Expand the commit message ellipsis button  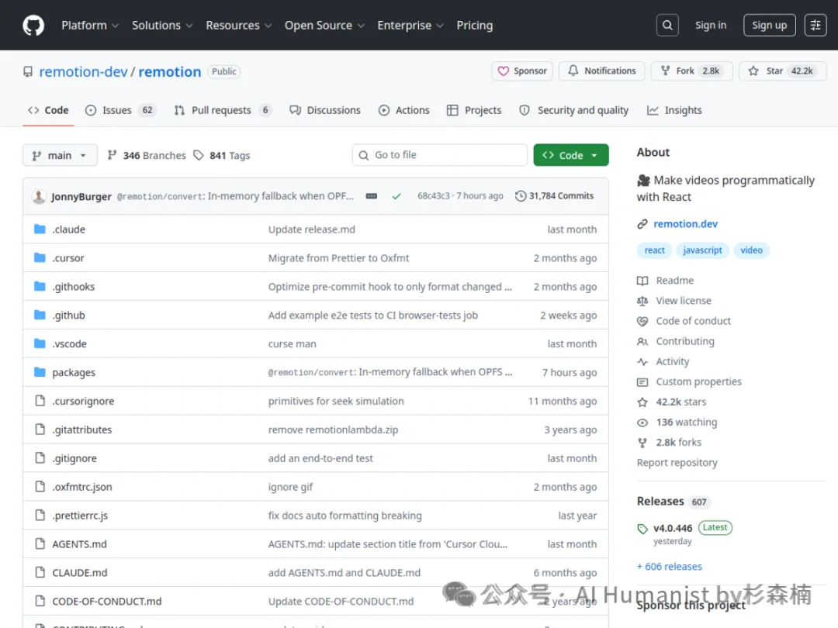click(x=372, y=196)
